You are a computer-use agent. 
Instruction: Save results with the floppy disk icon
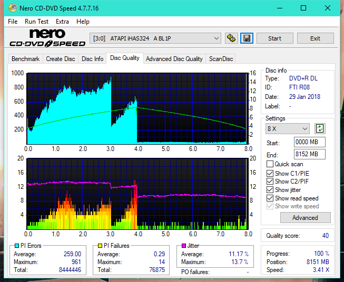(x=247, y=38)
